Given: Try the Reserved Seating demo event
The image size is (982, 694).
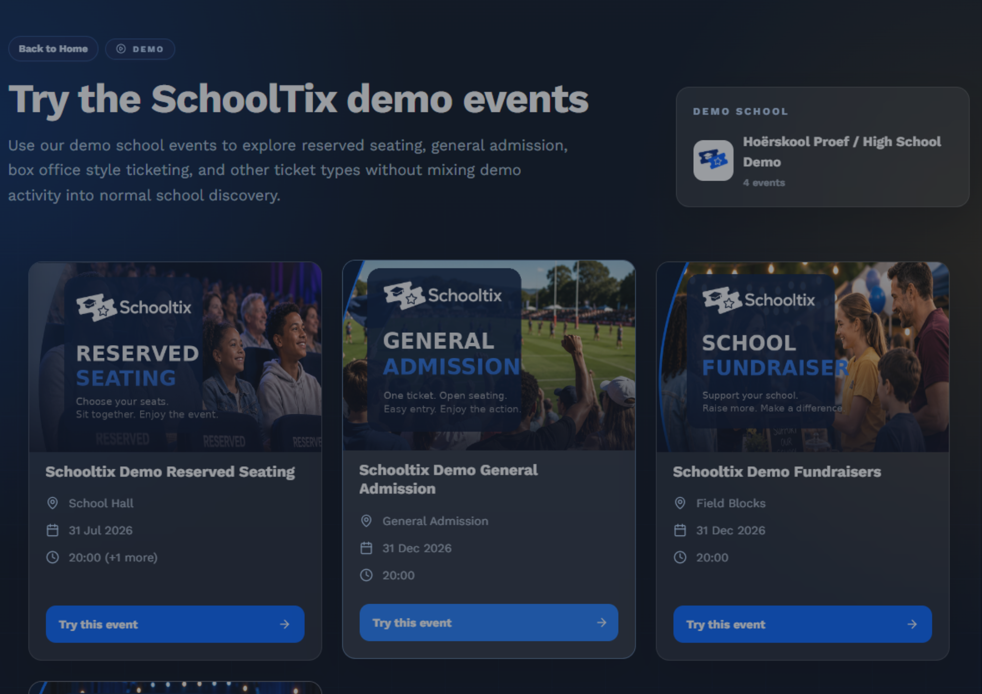Looking at the screenshot, I should click(175, 624).
